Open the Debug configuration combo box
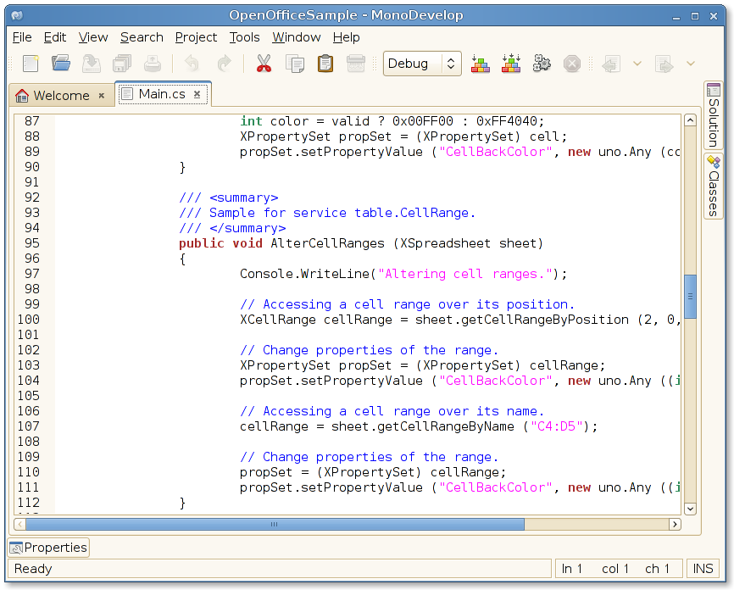 pyautogui.click(x=422, y=64)
